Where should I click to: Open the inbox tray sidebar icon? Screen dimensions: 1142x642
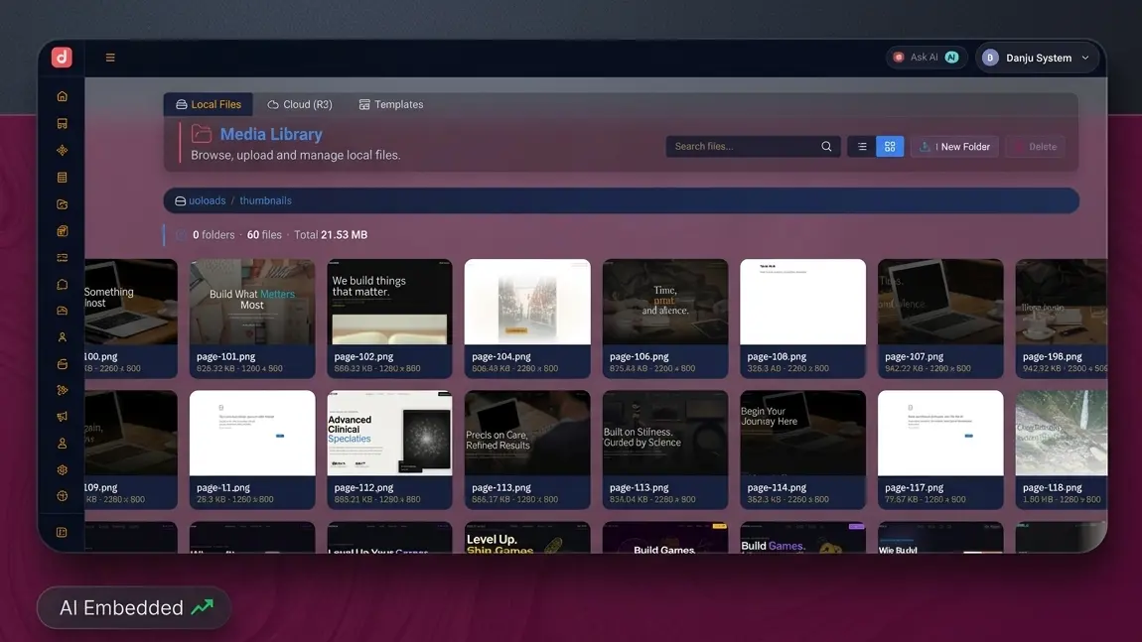coord(62,311)
